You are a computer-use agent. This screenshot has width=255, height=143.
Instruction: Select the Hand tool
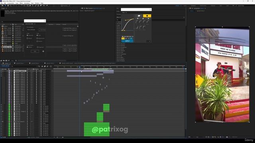(8, 6)
